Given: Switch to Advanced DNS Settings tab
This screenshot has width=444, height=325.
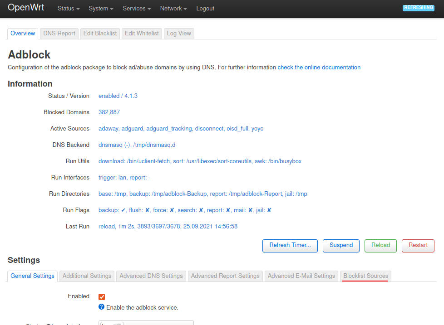Looking at the screenshot, I should pos(151,276).
